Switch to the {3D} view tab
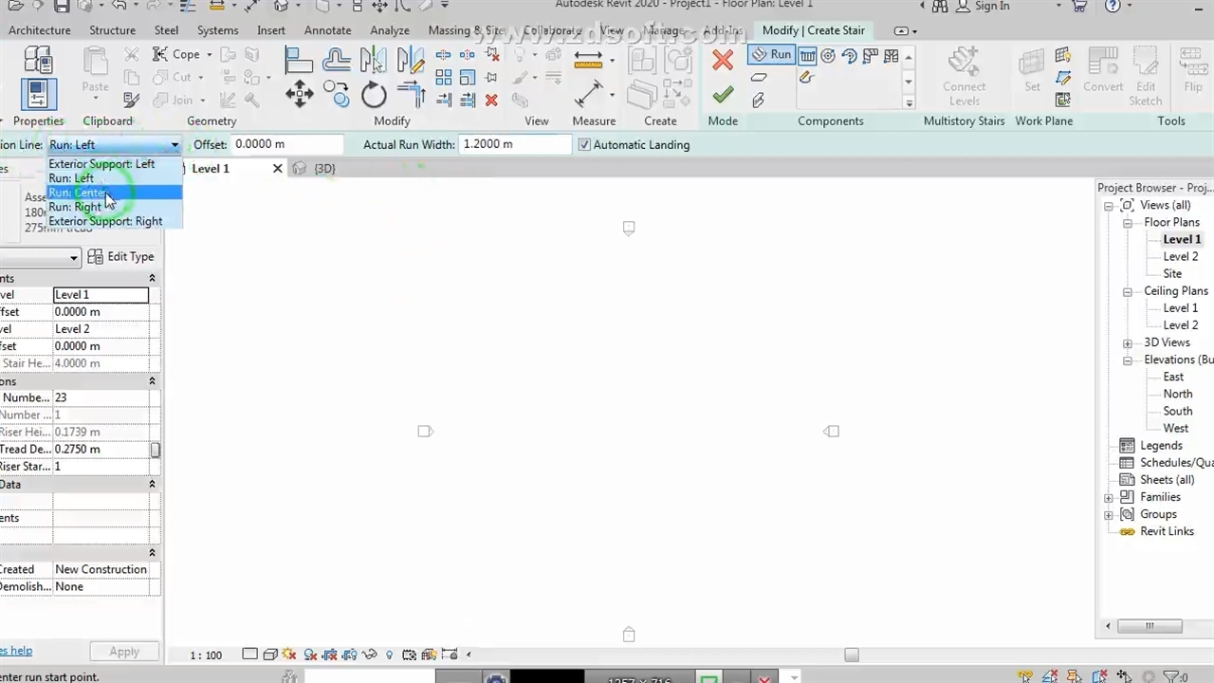Screen dimensions: 1214x683 pyautogui.click(x=323, y=169)
